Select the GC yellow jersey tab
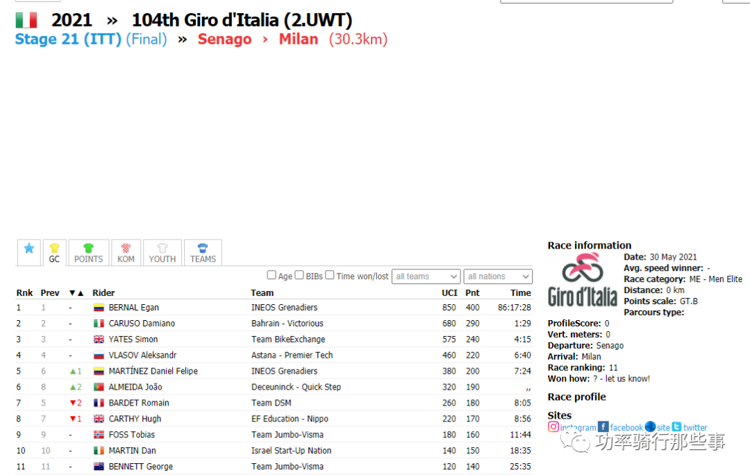Screen dimensions: 750x475 tap(54, 252)
